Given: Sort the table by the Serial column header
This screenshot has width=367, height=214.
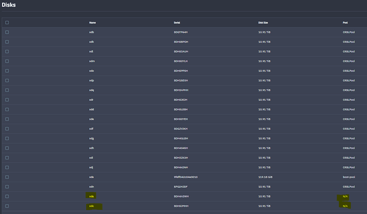Looking at the screenshot, I should pyautogui.click(x=177, y=23).
